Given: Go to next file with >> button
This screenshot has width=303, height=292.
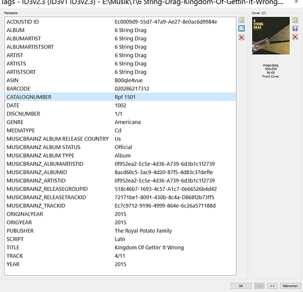Looking at the screenshot, I should pyautogui.click(x=272, y=286).
